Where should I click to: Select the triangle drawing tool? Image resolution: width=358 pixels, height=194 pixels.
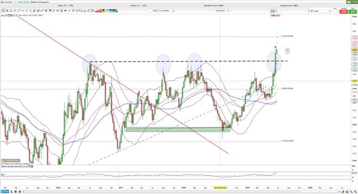tap(85, 11)
